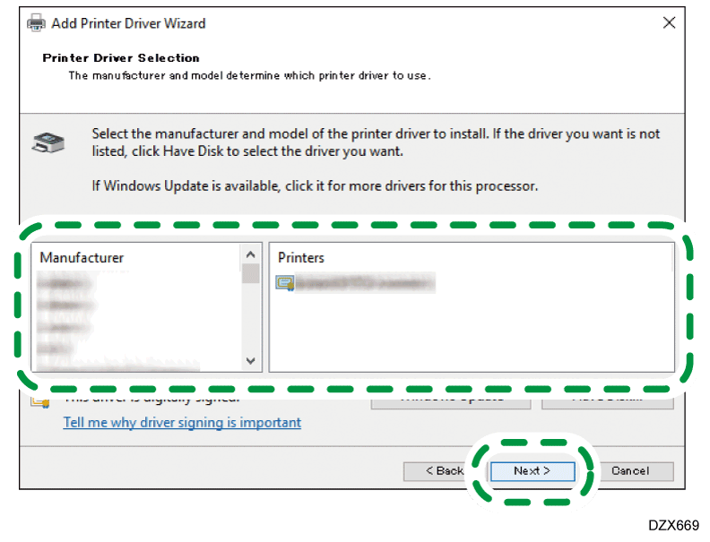The height and width of the screenshot is (542, 710).
Task: Close the Add Printer Driver Wizard
Action: click(669, 23)
